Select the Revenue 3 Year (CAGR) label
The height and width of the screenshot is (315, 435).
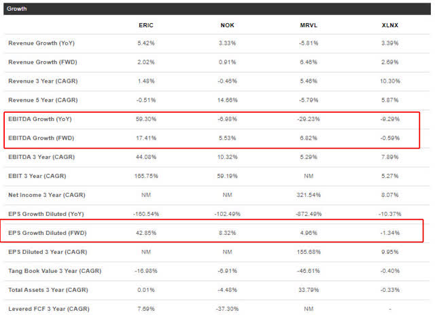[x=43, y=81]
